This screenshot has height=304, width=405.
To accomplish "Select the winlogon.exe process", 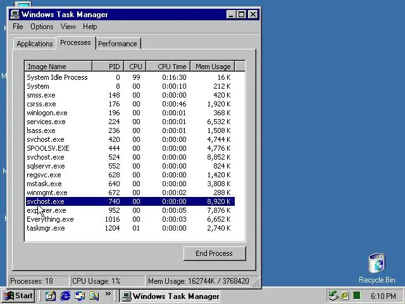I will click(x=130, y=113).
